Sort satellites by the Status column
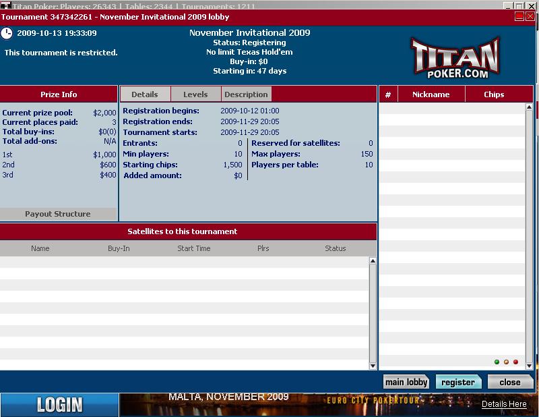 [336, 248]
